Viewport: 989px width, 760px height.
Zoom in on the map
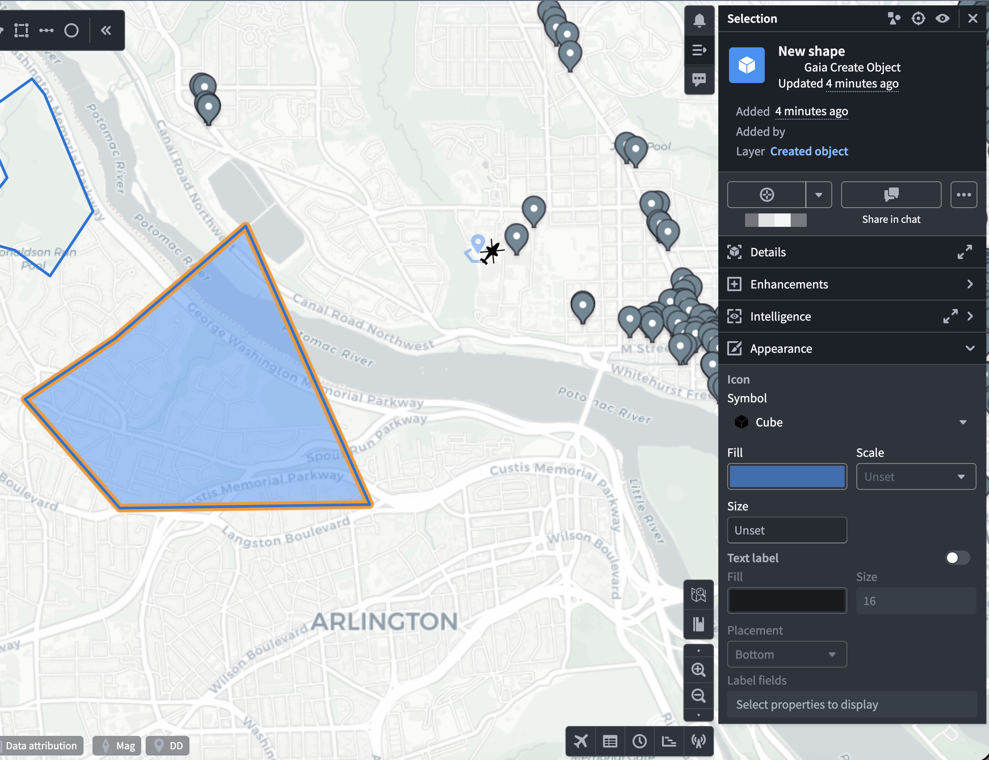point(699,669)
